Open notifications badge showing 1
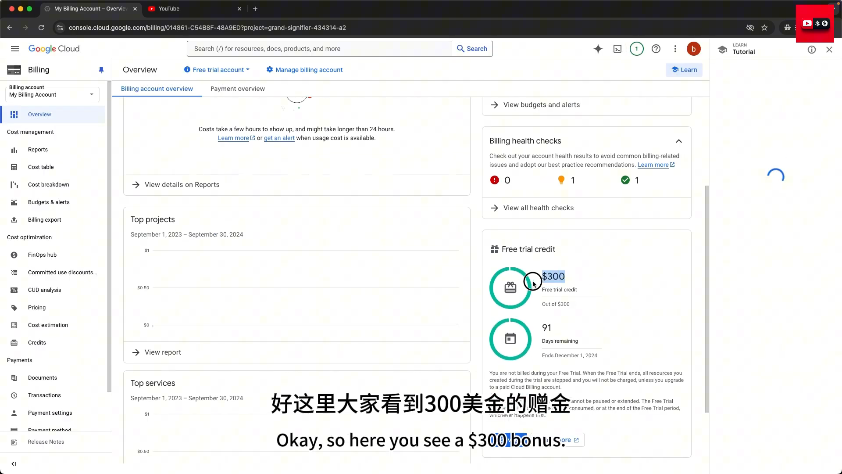The image size is (842, 474). [637, 49]
